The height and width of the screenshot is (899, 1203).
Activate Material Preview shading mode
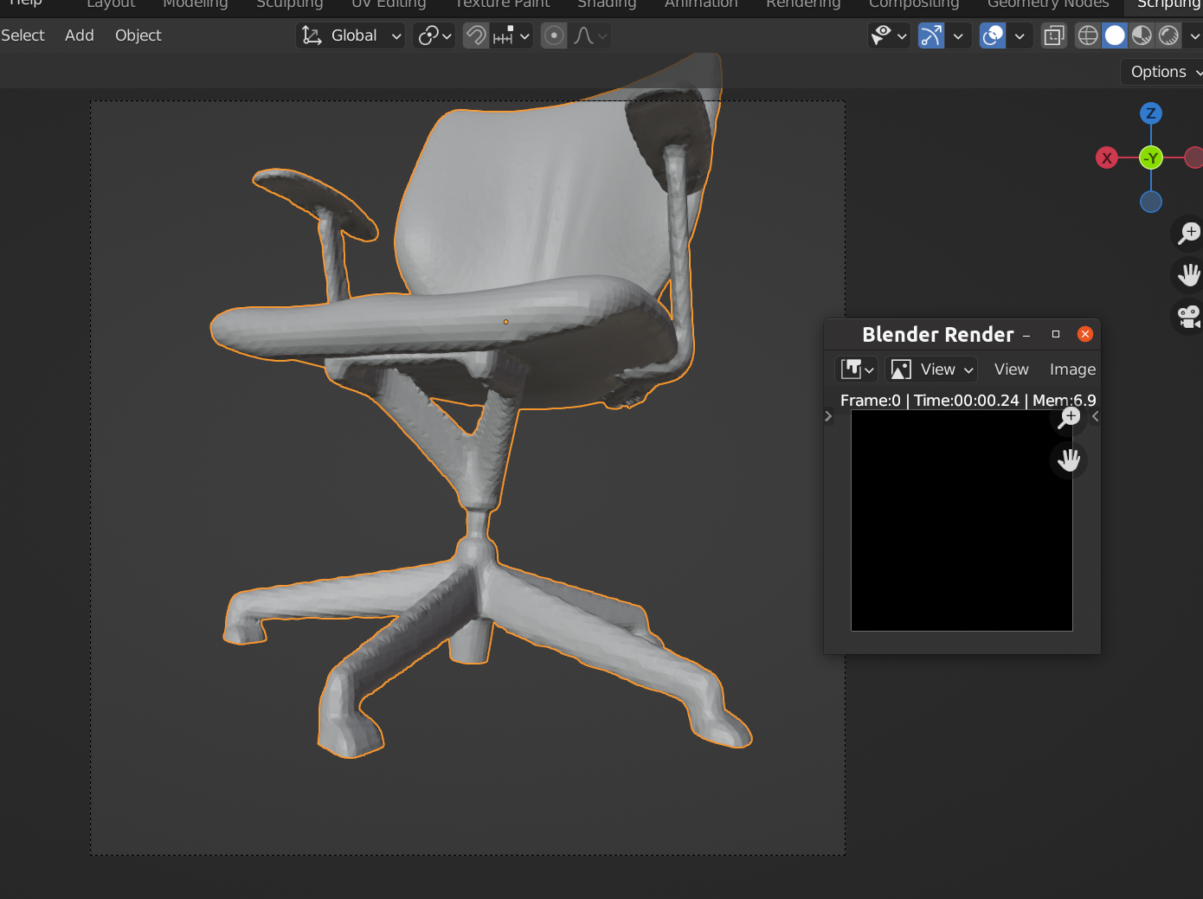point(1142,35)
